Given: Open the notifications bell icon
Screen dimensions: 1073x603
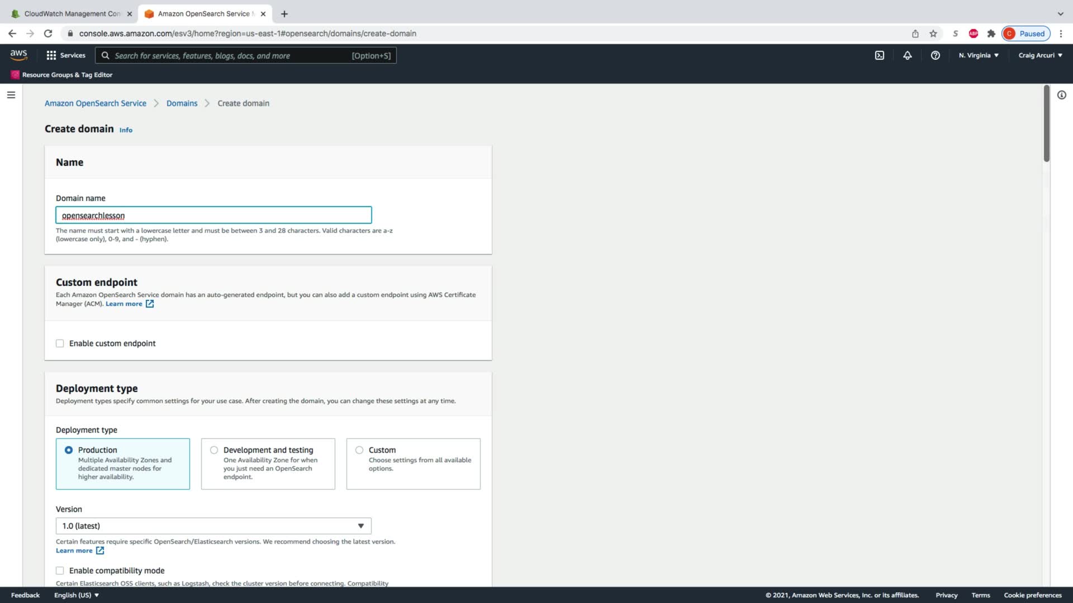Looking at the screenshot, I should tap(907, 55).
